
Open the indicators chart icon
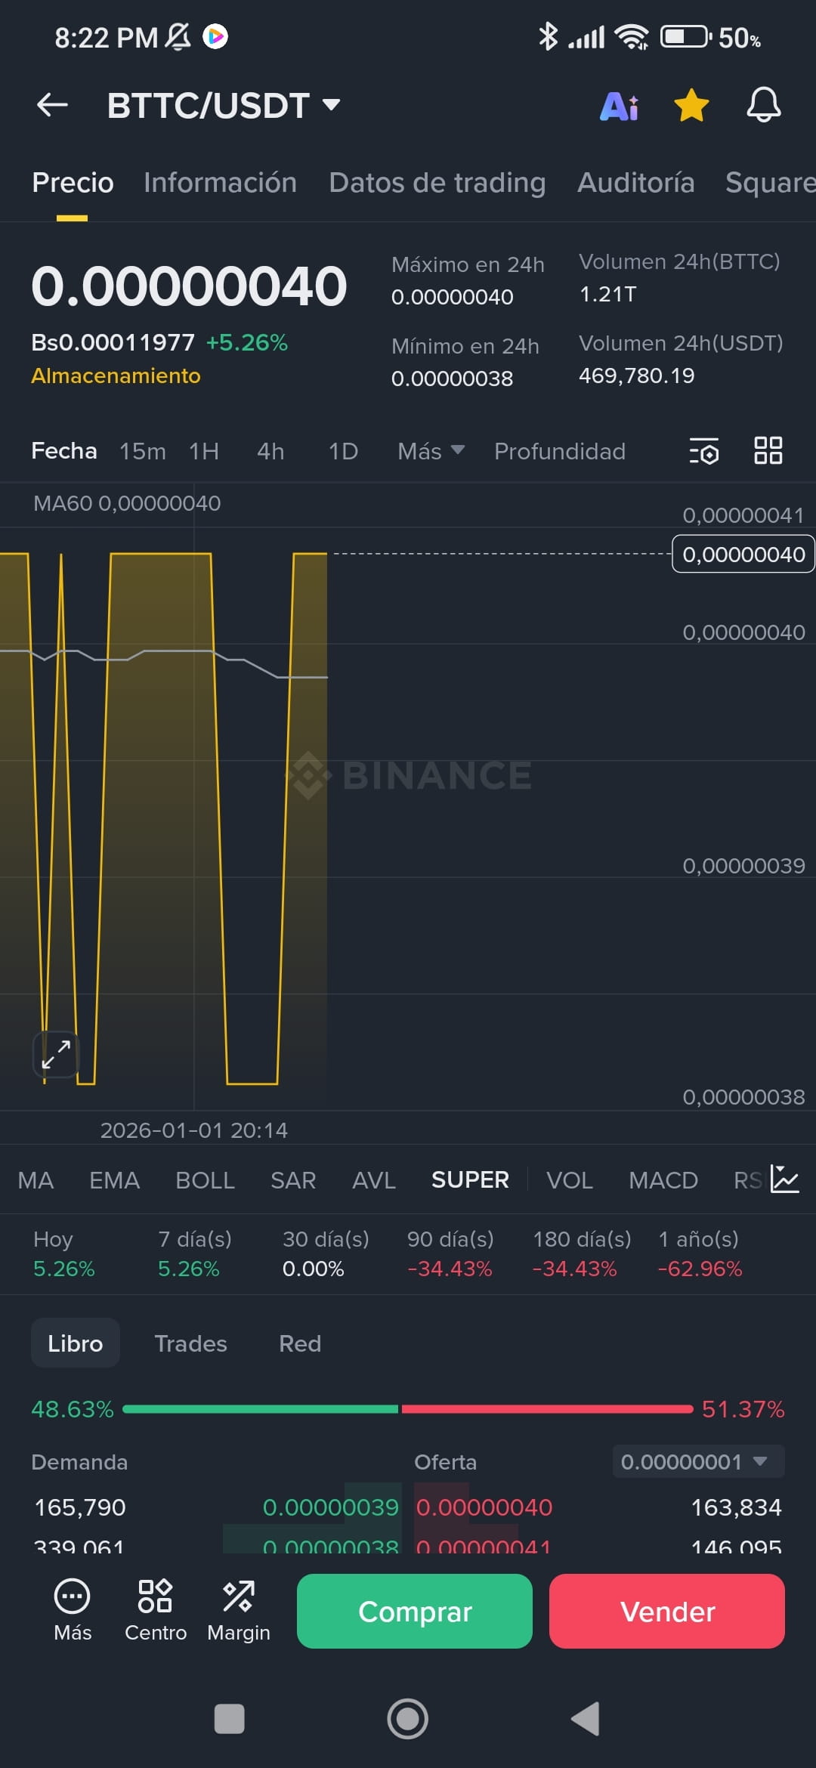click(x=784, y=1179)
